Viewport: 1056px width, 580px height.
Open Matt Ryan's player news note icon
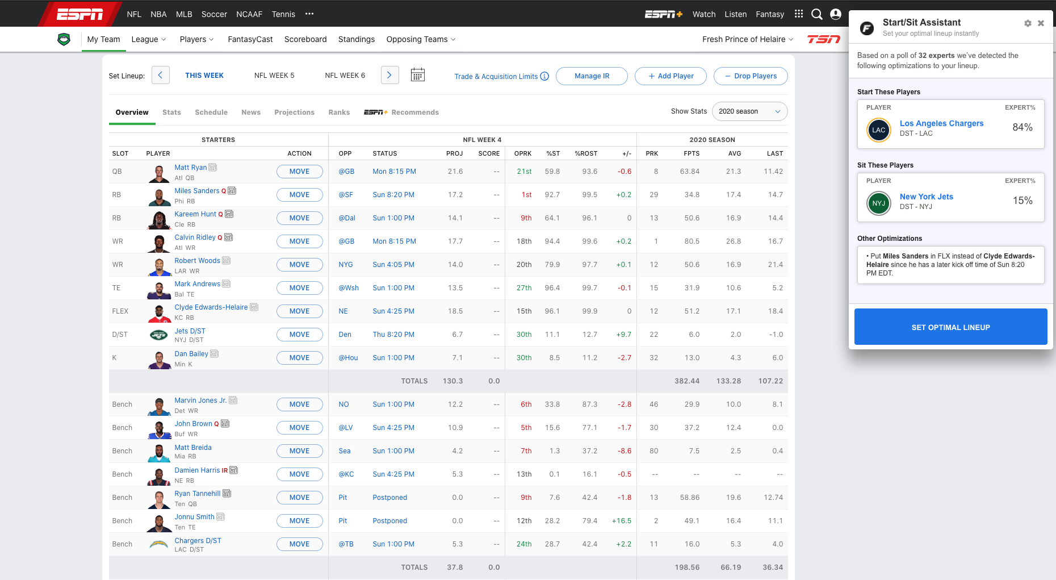[x=213, y=168]
